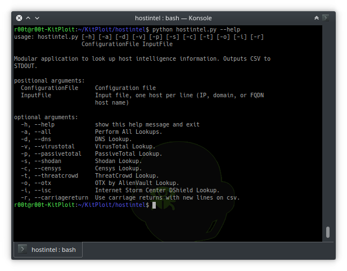Screen dimensions: 347x271
Task: Click the '-h, --help' option
Action: 38,124
